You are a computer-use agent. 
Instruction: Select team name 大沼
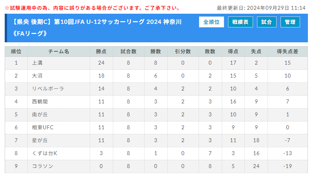(x=37, y=76)
